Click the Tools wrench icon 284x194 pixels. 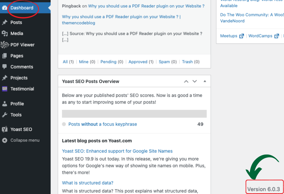[x=5, y=115]
